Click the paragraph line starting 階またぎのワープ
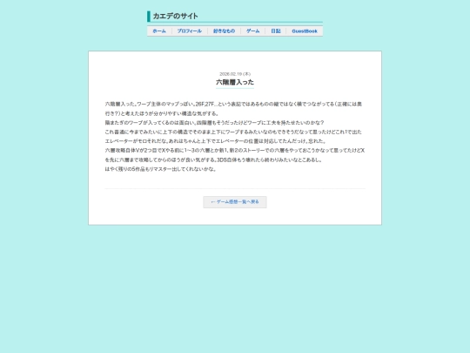470x353 pixels. tap(214, 123)
